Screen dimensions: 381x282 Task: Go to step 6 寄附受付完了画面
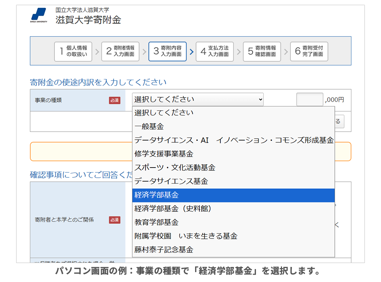309,51
